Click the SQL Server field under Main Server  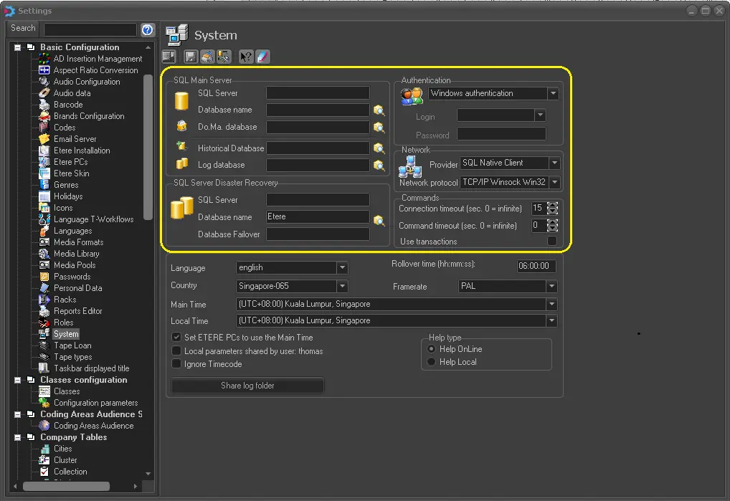coord(318,93)
